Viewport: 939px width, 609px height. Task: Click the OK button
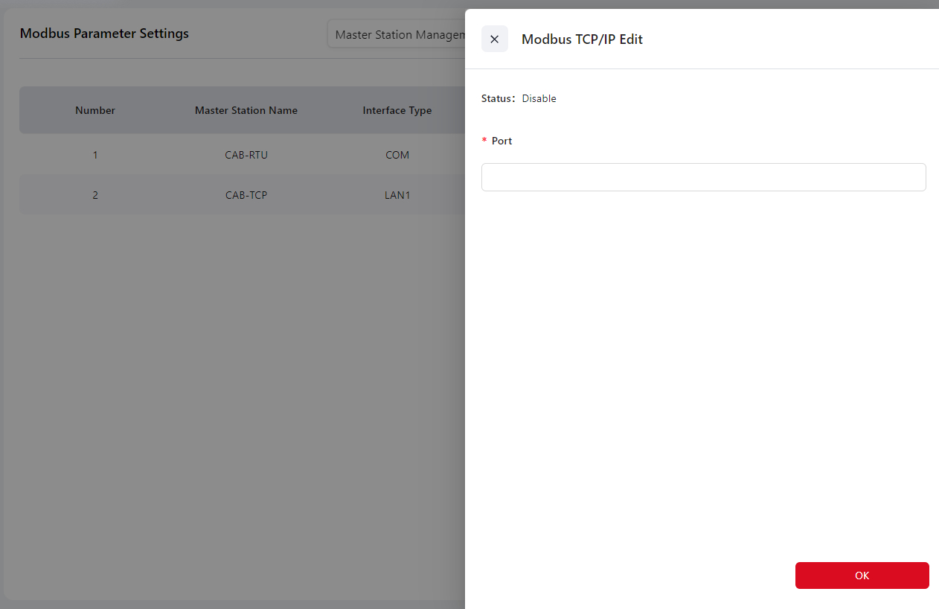(x=862, y=575)
